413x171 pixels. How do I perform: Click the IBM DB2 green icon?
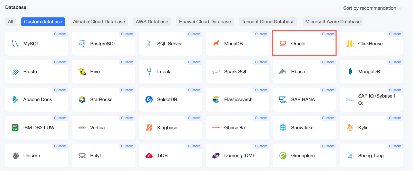point(15,127)
